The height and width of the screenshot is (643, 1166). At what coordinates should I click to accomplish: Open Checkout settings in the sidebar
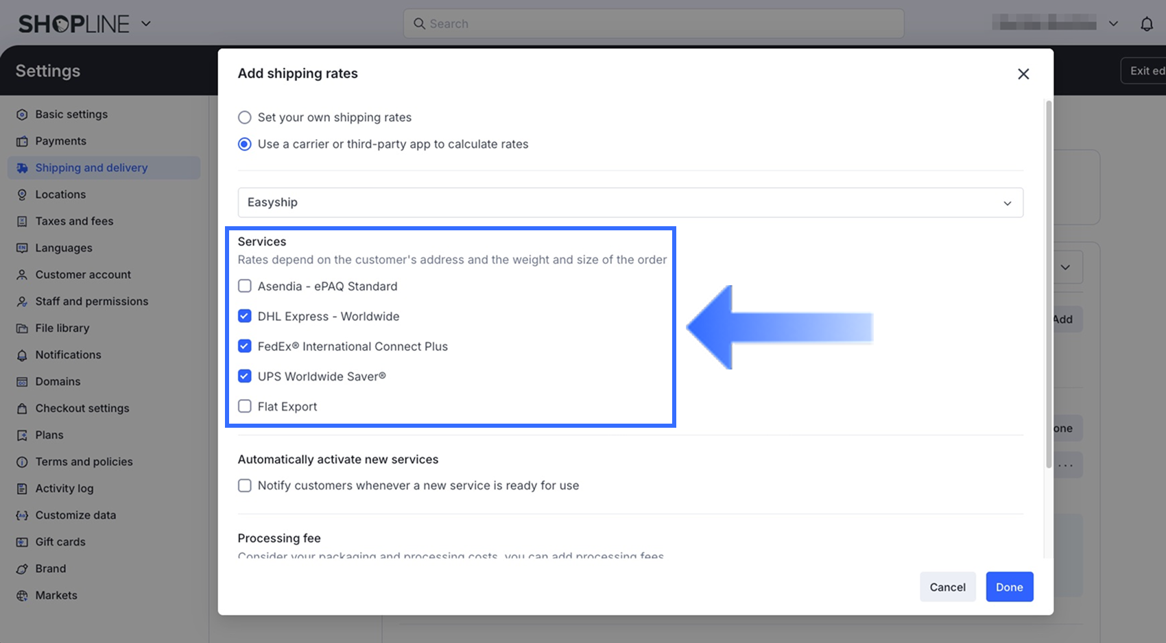coord(82,409)
